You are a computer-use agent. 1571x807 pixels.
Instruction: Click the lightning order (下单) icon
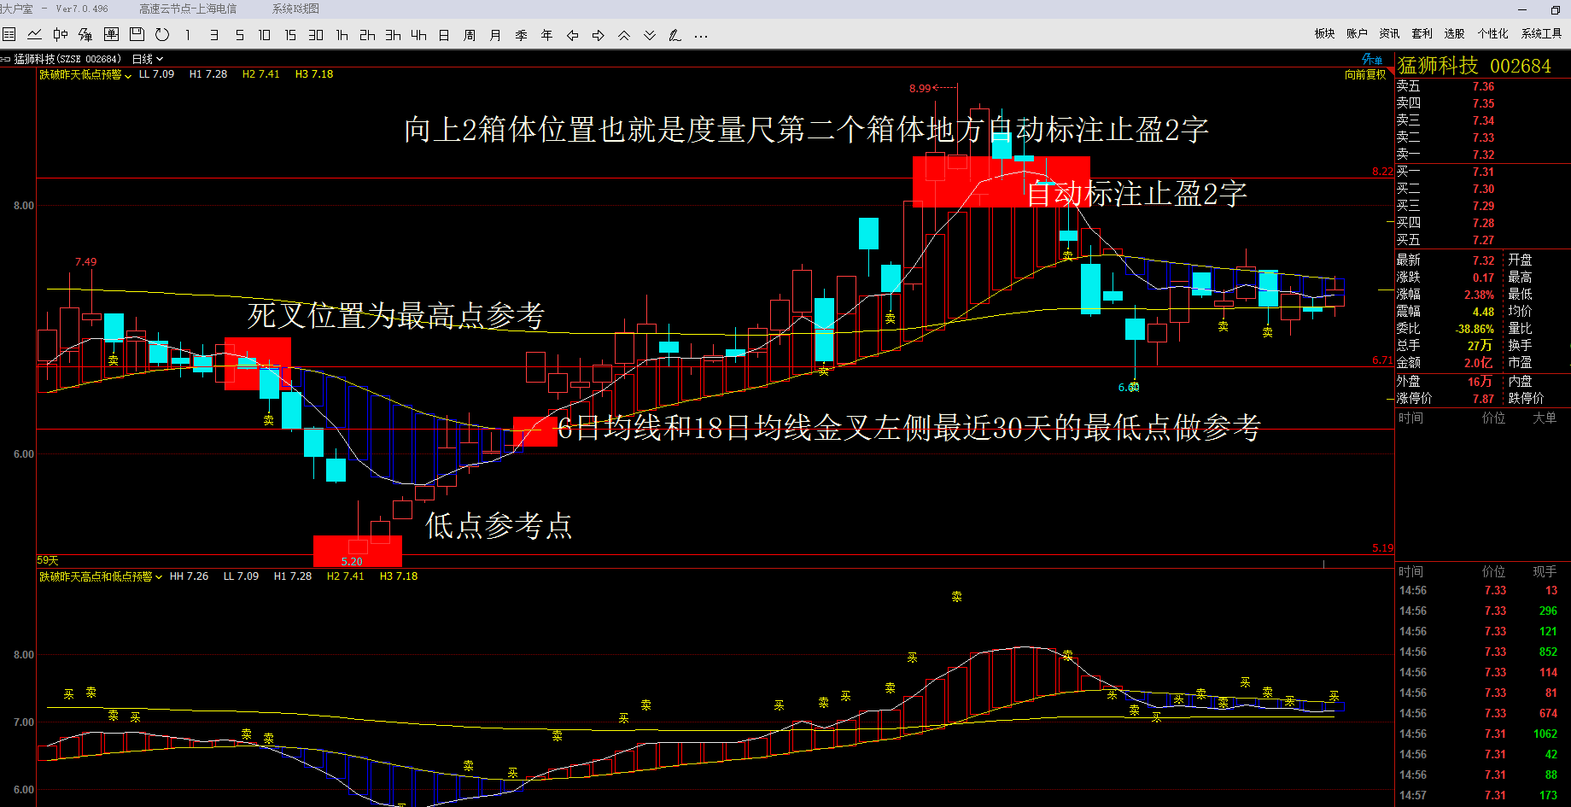pyautogui.click(x=1372, y=59)
